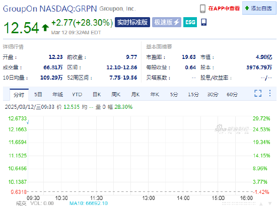Click the day range 12.10-12.86
The height and width of the screenshot is (206, 277).
click(x=122, y=67)
